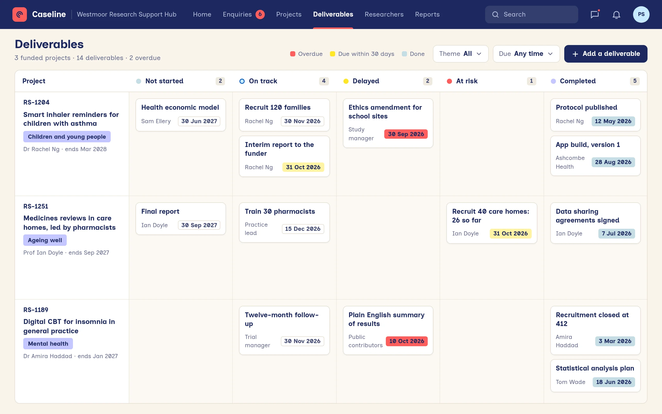Click the Children and young people tag

(67, 137)
